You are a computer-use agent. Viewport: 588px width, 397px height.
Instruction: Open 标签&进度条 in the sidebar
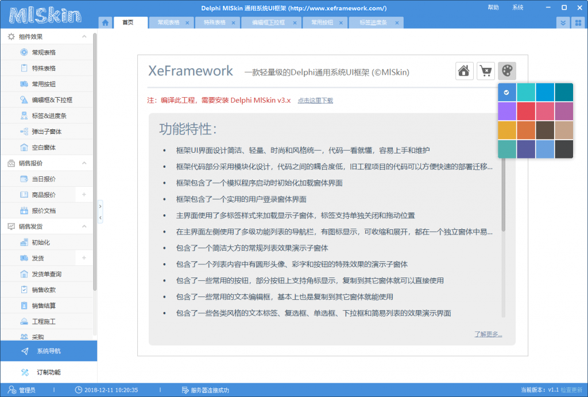pyautogui.click(x=47, y=115)
